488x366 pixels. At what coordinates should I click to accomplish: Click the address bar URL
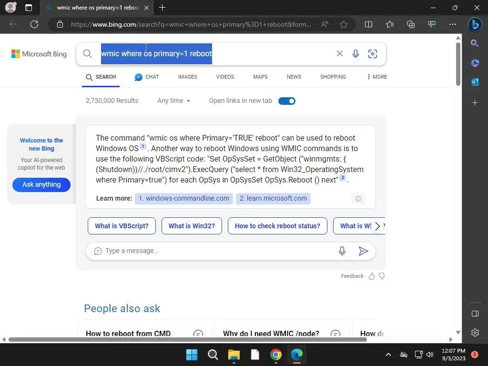(191, 24)
